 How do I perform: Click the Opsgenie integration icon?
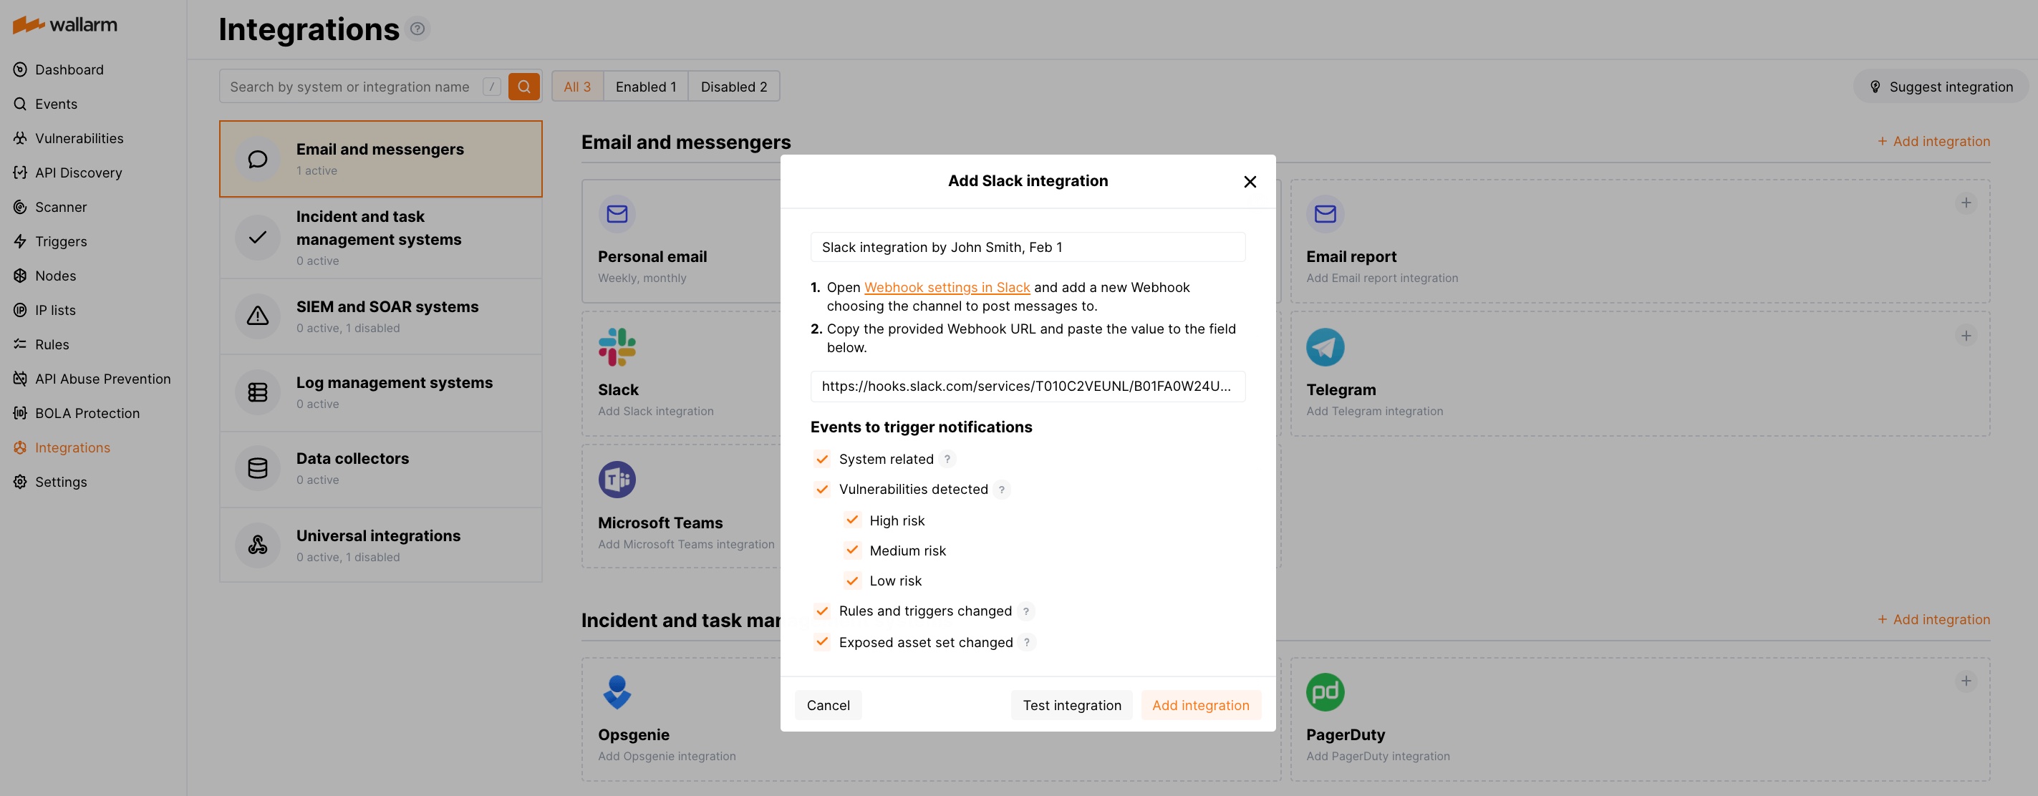point(617,691)
